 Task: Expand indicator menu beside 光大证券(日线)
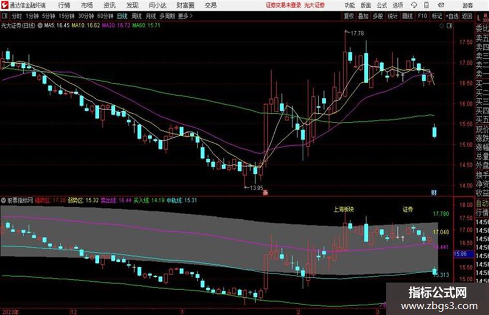[40, 25]
